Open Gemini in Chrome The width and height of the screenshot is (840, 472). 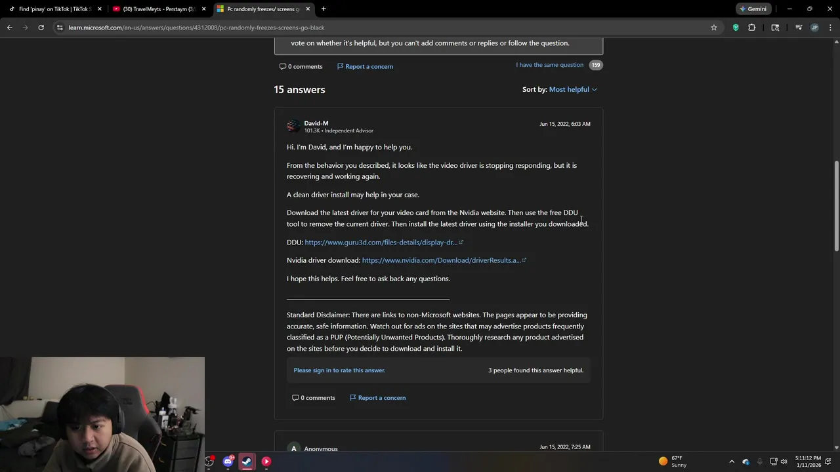[753, 9]
